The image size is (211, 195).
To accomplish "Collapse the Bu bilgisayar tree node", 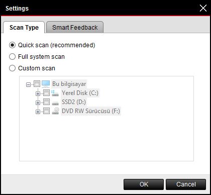I will [28, 84].
